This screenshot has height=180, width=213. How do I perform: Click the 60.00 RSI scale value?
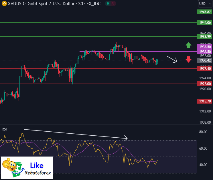click(x=203, y=148)
